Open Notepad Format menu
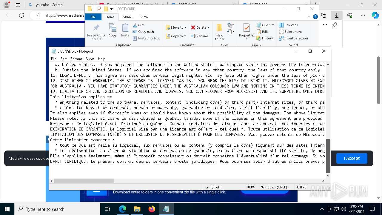Screen dimensions: 382x215 76,59
